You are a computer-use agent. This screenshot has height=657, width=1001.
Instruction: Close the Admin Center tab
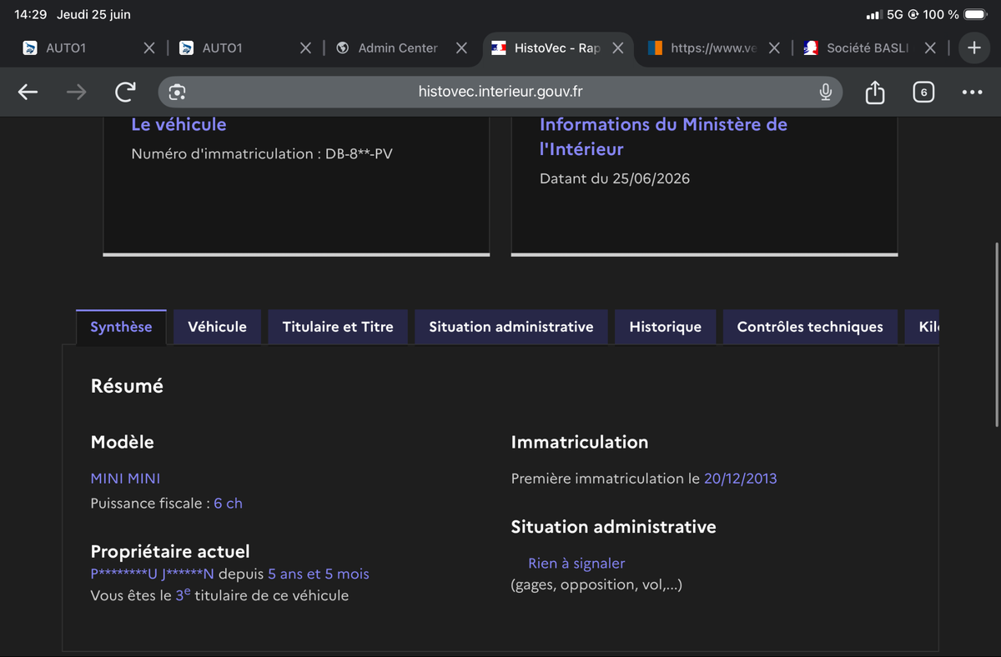click(x=461, y=48)
